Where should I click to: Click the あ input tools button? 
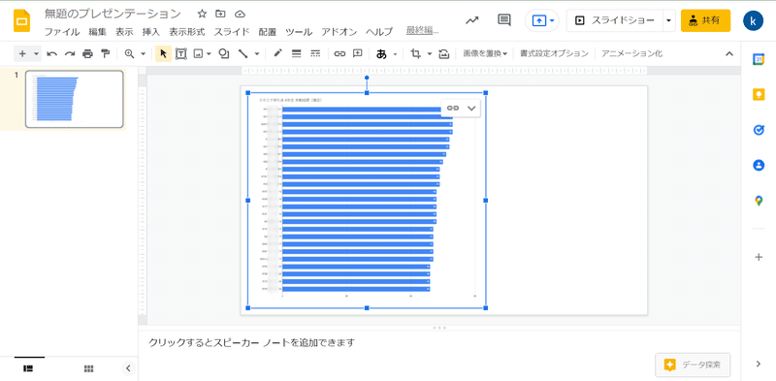click(381, 54)
